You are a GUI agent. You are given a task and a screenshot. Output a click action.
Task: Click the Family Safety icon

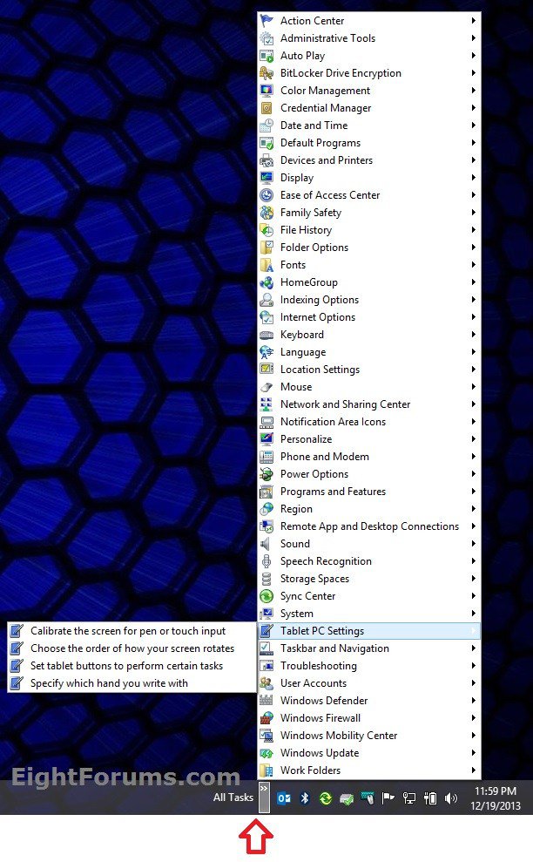(266, 212)
